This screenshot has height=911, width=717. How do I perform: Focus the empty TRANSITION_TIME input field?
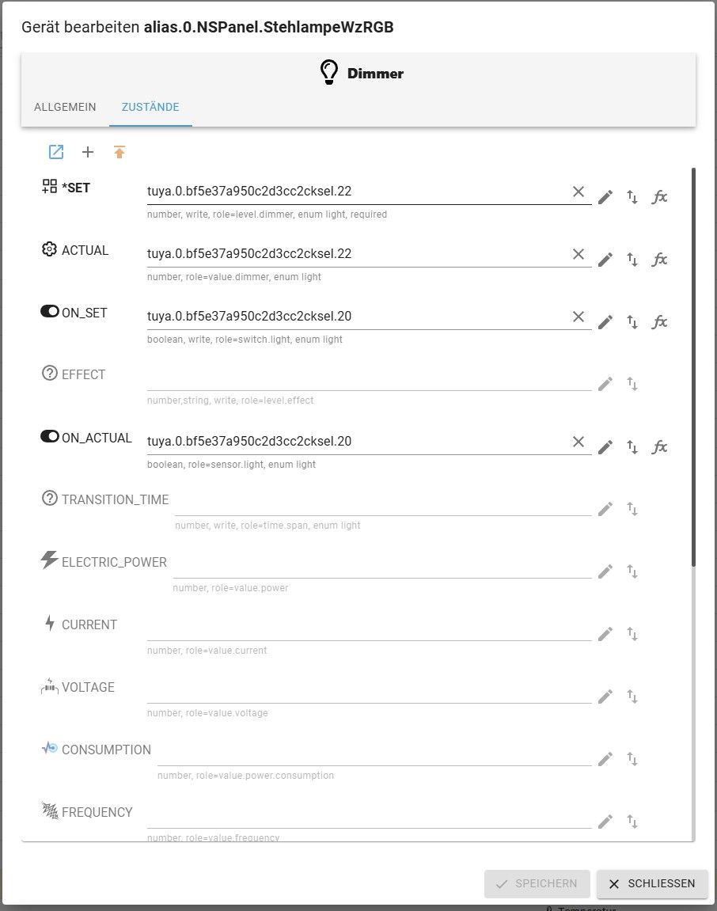point(383,504)
